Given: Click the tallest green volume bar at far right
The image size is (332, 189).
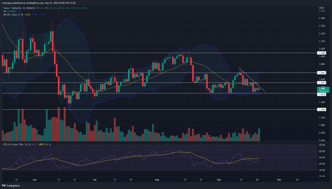Looking at the screenshot, I should click(259, 135).
